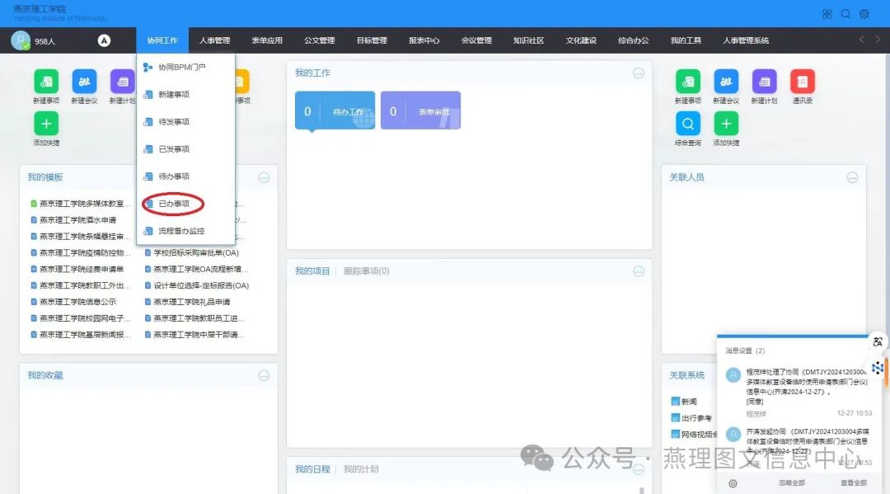Open 协同BPM门户 from the dropdown

click(x=181, y=67)
